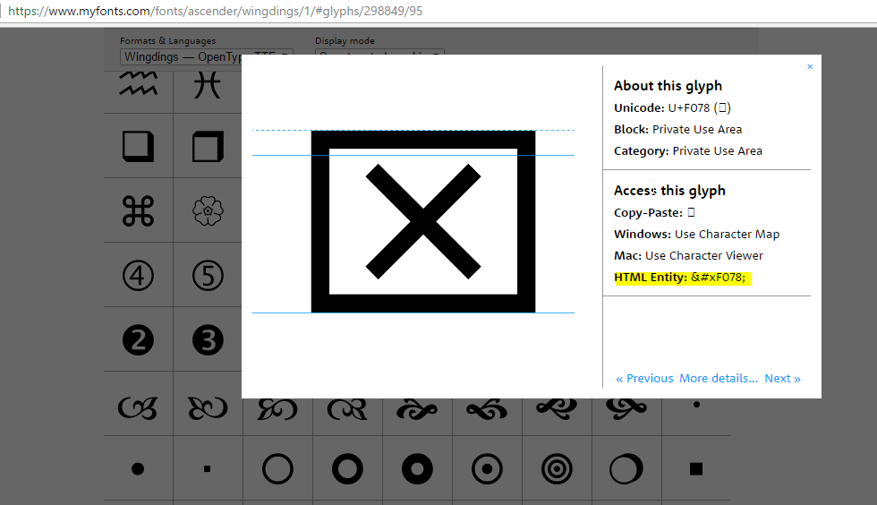Select the second leaf ornament glyph
The height and width of the screenshot is (505, 877).
point(208,408)
